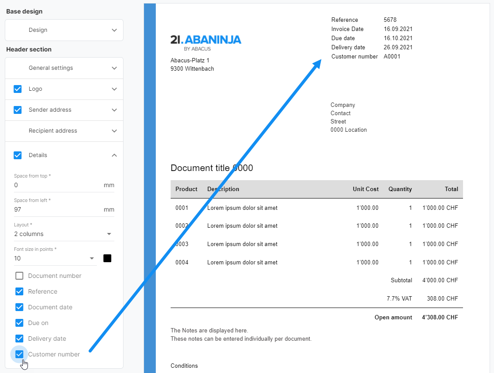
Task: Uncheck the Logo checkbox
Action: click(17, 89)
